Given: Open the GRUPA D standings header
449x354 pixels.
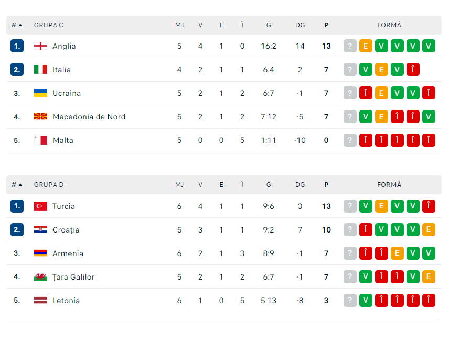Looking at the screenshot, I should click(x=49, y=184).
